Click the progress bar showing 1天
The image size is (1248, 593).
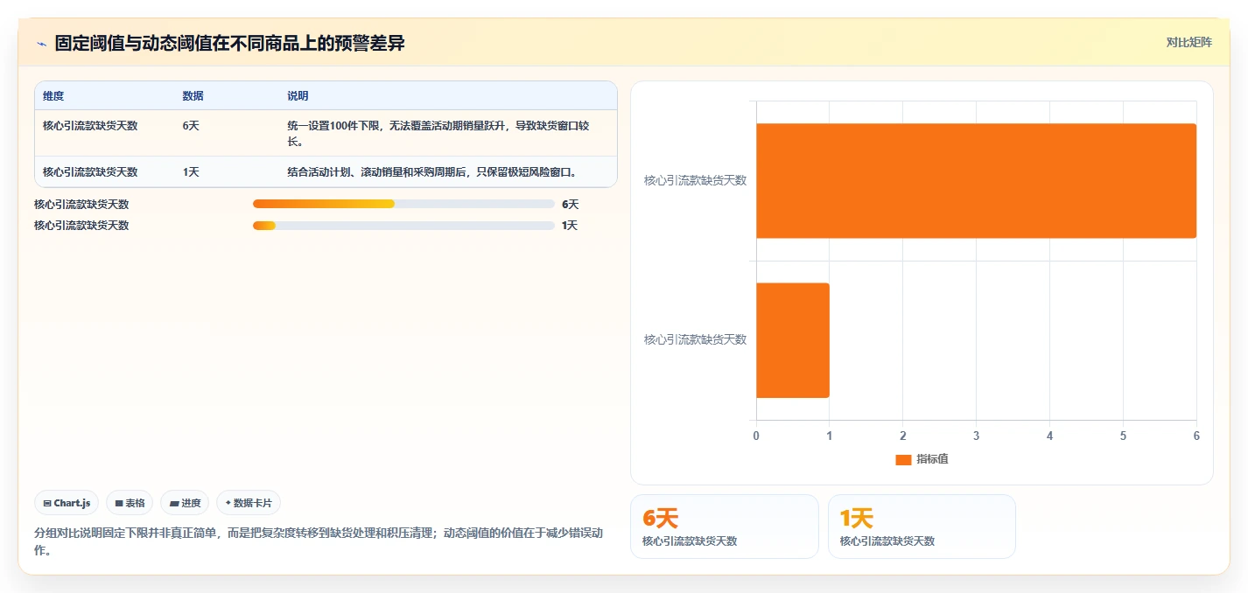(x=403, y=226)
